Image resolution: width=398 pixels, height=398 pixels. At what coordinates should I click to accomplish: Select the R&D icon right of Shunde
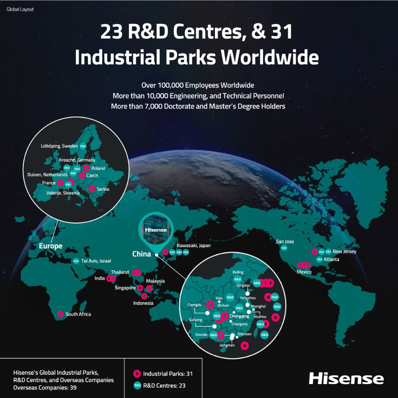(213, 335)
